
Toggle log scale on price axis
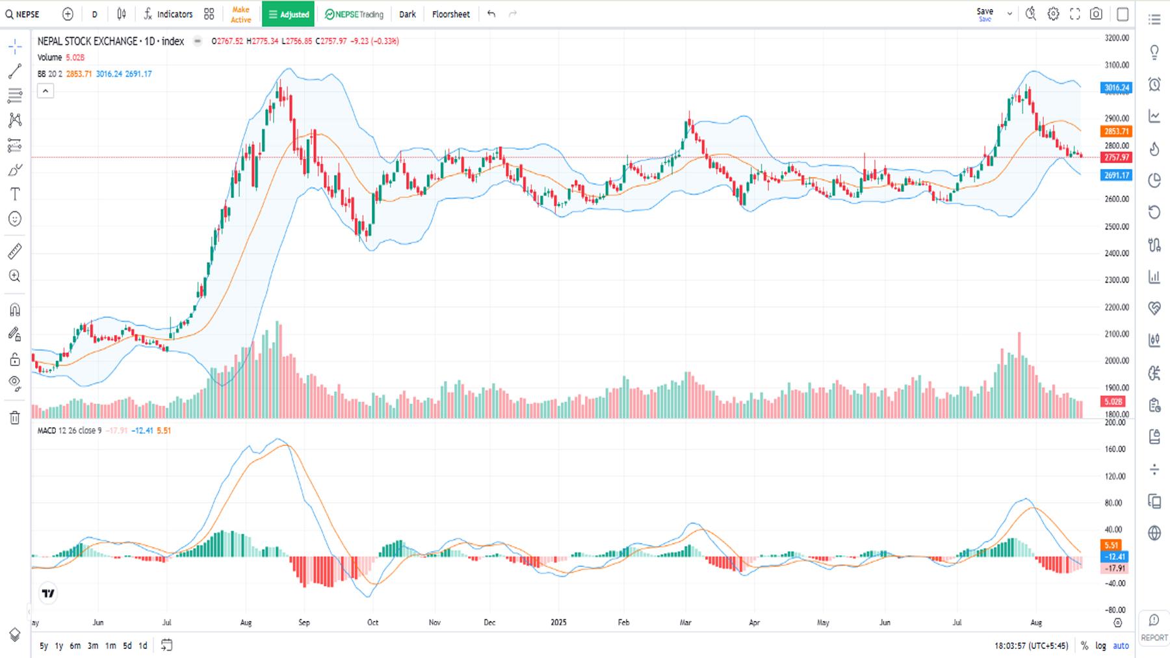click(x=1100, y=646)
